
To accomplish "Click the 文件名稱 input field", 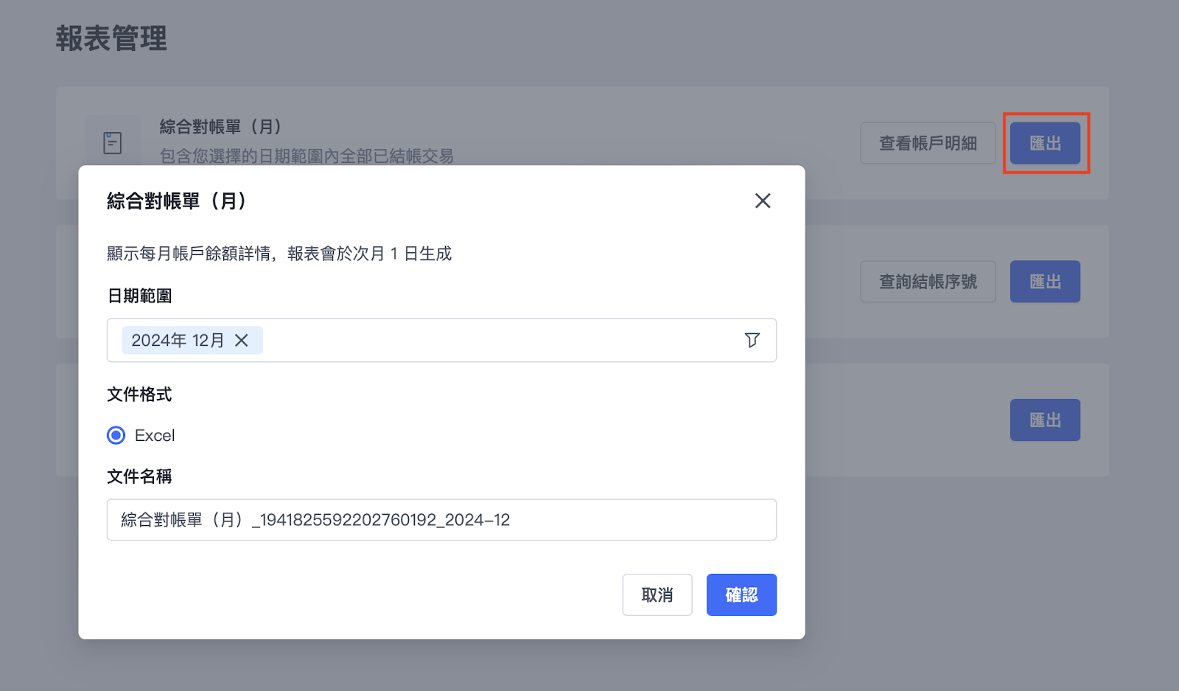I will (x=441, y=520).
